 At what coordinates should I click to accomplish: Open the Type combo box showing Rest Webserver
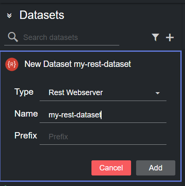click(103, 93)
